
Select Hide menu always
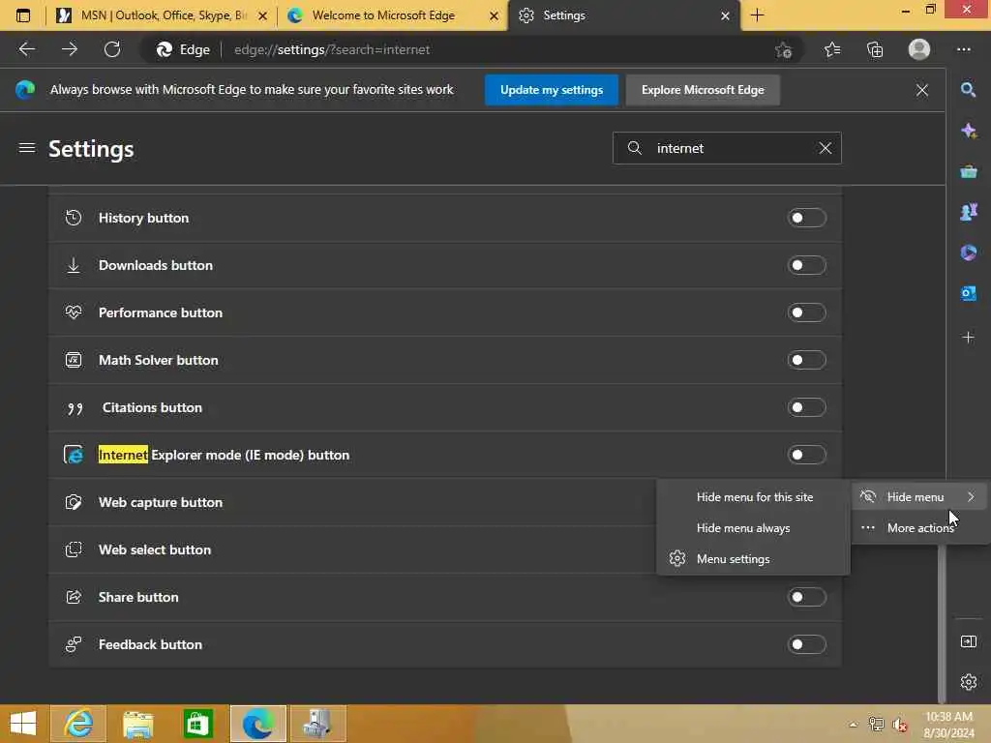tap(754, 528)
